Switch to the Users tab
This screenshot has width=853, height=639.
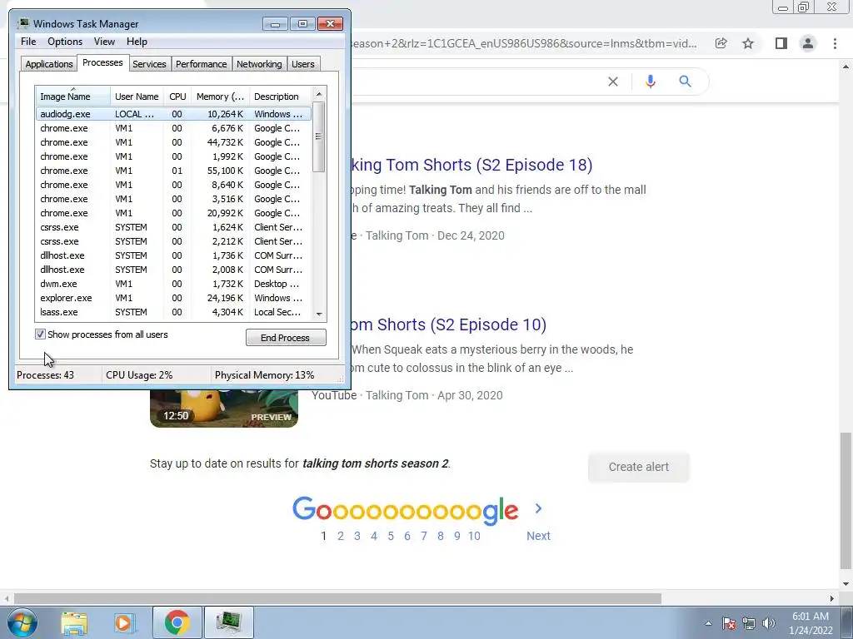(302, 64)
